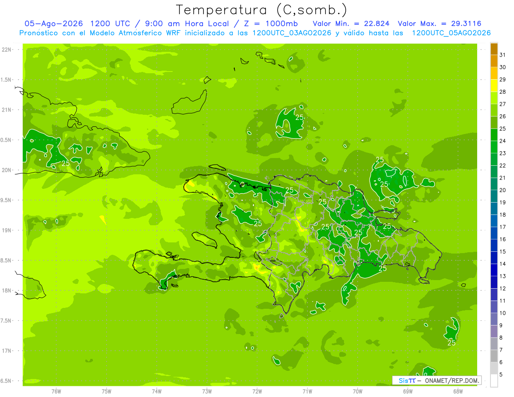Click the "71W" longitude label
514x397 pixels.
click(x=307, y=391)
